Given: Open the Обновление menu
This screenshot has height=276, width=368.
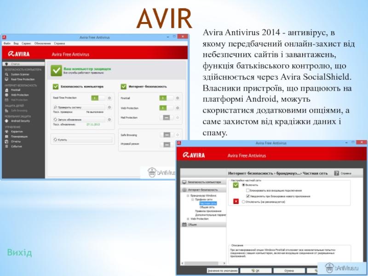Looking at the screenshot, I should pos(42,43).
